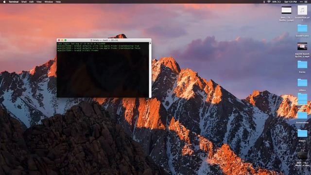The width and height of the screenshot is (311, 175).
Task: Click the Terminal window title bar text
Action: pyautogui.click(x=105, y=40)
